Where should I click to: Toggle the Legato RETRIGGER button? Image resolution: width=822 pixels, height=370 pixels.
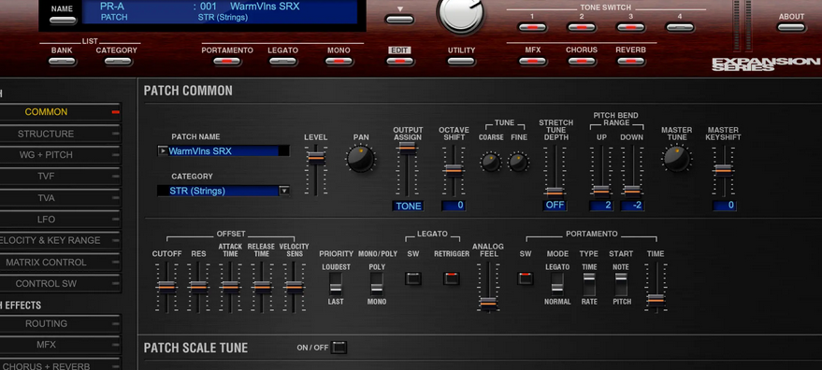tap(452, 278)
